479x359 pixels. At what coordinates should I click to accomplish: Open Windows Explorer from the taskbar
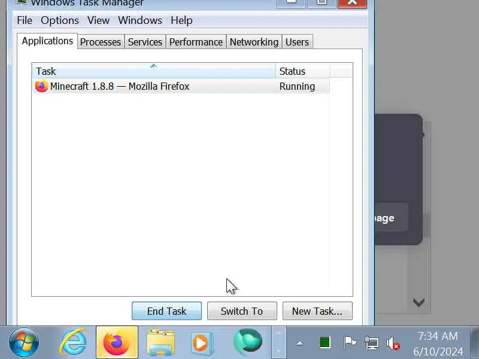(160, 342)
